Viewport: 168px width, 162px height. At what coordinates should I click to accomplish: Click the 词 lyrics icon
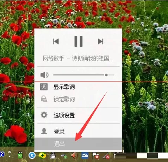pos(44,87)
